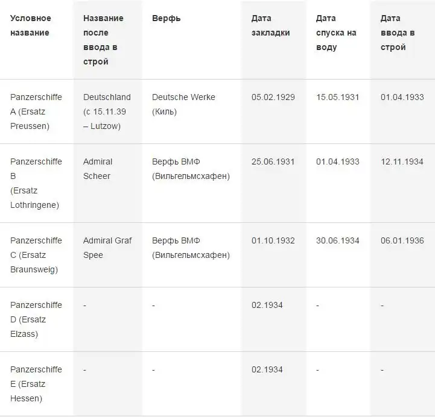Click the Admiral Scheer name cell
Screen dimensions: 435x417
pos(98,169)
